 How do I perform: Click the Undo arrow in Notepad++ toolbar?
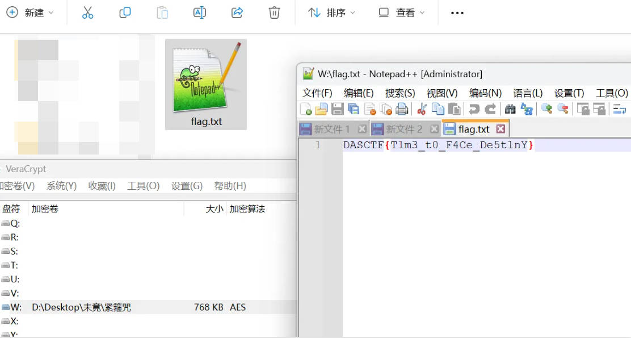point(474,109)
